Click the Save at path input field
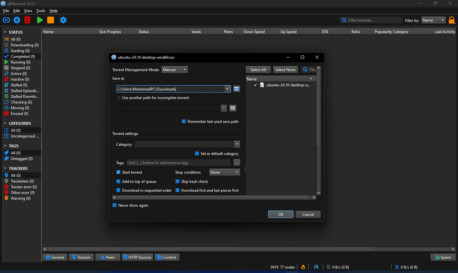The height and width of the screenshot is (273, 458). click(170, 89)
